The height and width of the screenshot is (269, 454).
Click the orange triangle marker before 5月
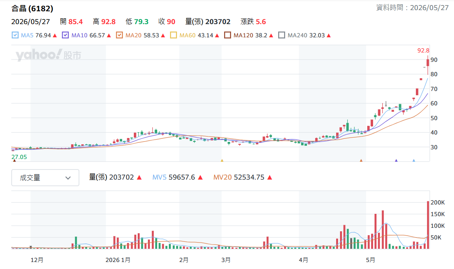(361, 160)
